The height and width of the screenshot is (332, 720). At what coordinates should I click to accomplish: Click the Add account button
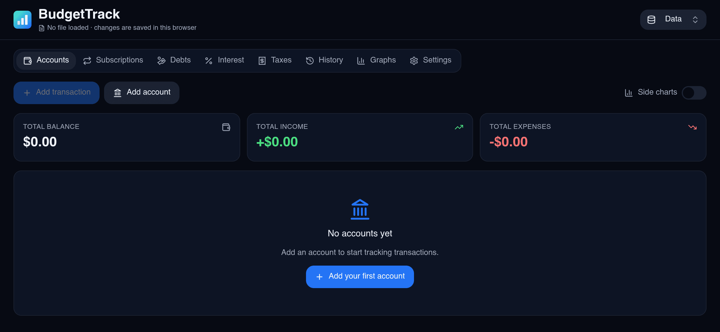coord(142,93)
